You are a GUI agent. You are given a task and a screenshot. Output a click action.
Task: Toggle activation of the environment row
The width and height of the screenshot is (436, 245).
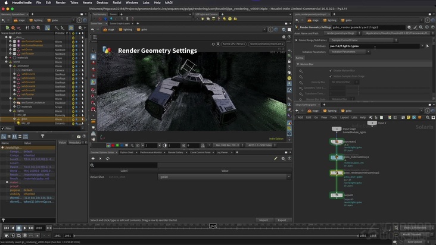[73, 99]
